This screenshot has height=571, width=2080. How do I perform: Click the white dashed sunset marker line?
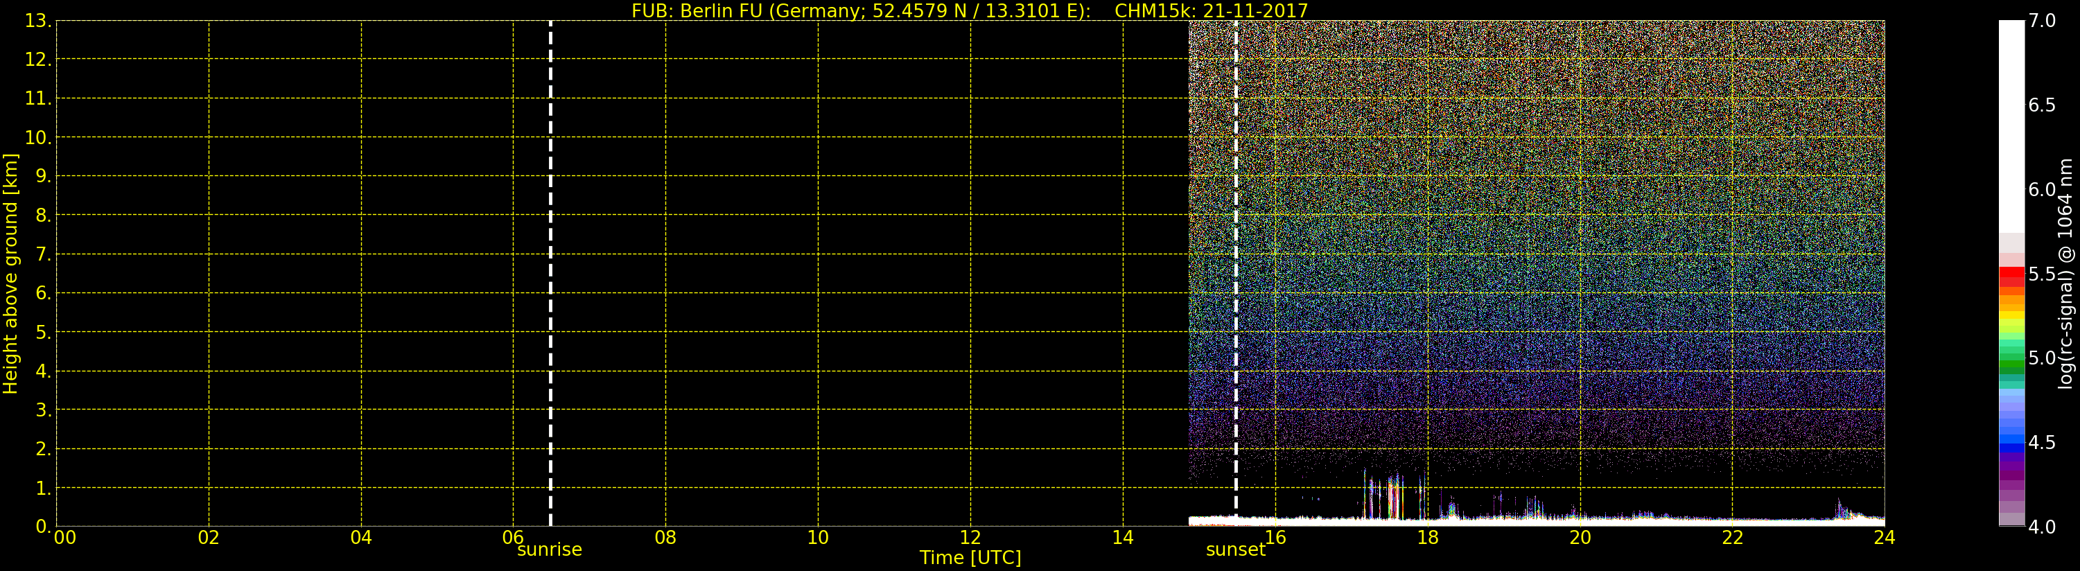pos(1235,273)
